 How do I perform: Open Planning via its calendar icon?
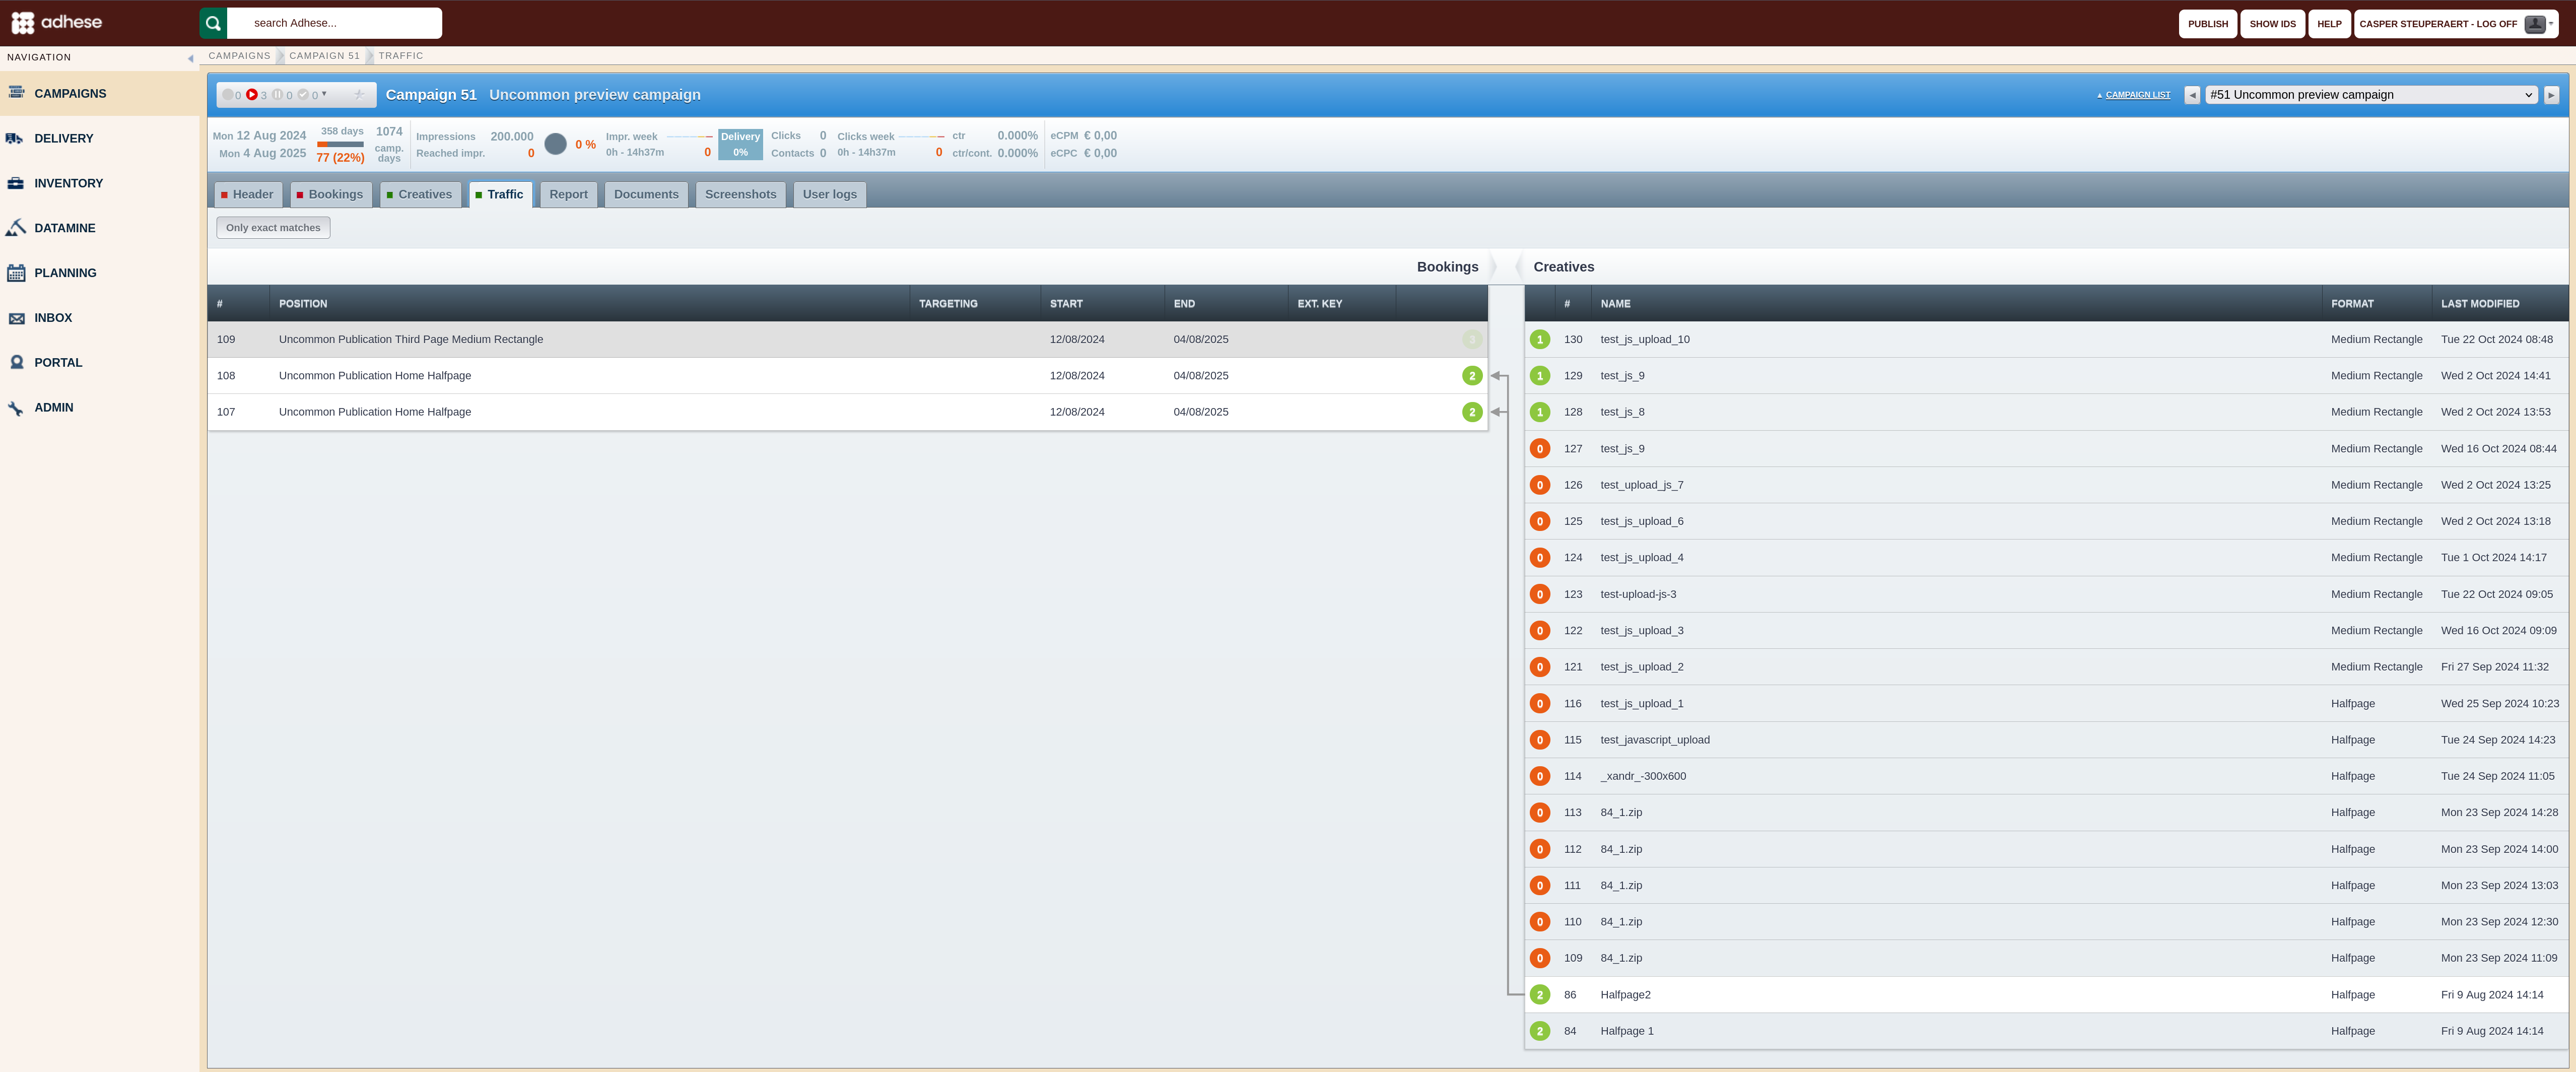pyautogui.click(x=15, y=273)
